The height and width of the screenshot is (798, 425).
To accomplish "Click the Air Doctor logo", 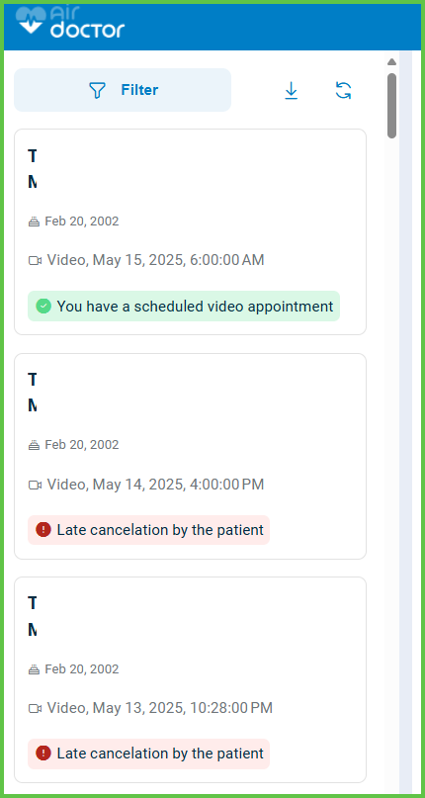I will coord(70,23).
